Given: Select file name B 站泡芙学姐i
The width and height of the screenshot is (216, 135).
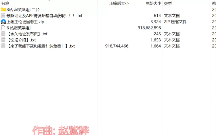Looking at the screenshot, I should point(18,28).
